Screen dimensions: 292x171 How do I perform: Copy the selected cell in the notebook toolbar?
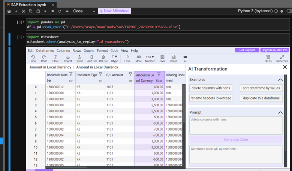pos(31,11)
